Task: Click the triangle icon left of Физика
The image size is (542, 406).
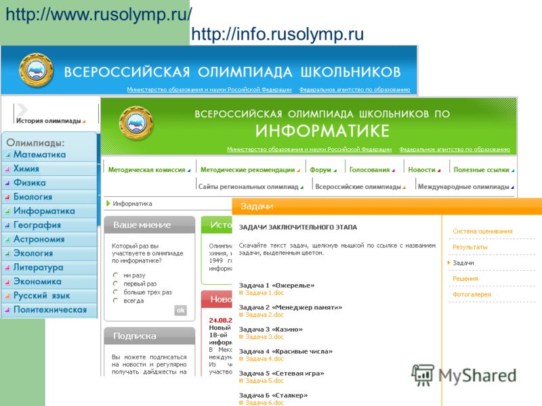Action: click(x=7, y=183)
